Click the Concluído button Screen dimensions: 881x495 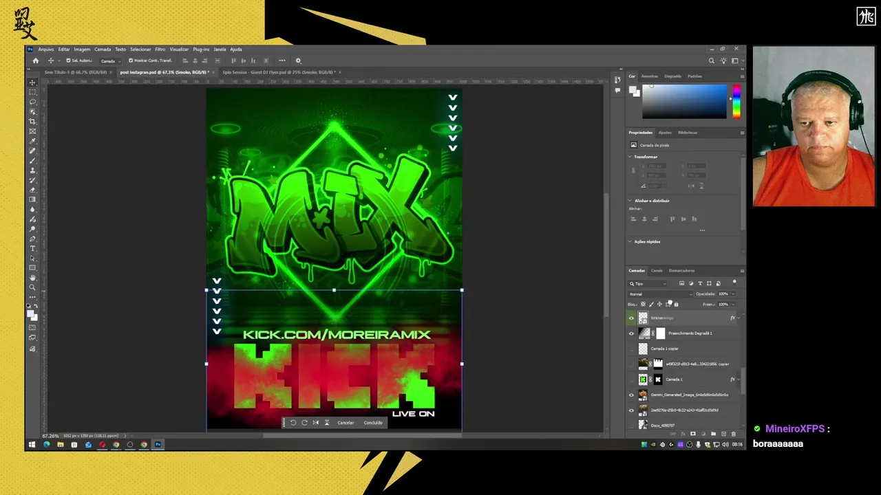373,423
